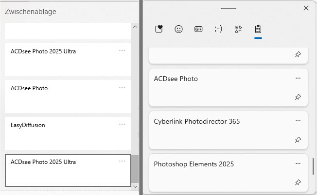Open the Emoji tab
The image size is (317, 195).
[178, 29]
